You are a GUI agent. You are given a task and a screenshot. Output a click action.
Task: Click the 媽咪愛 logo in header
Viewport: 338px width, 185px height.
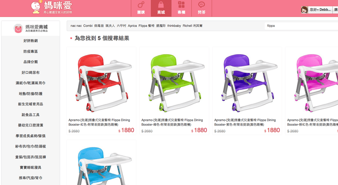pyautogui.click(x=51, y=8)
